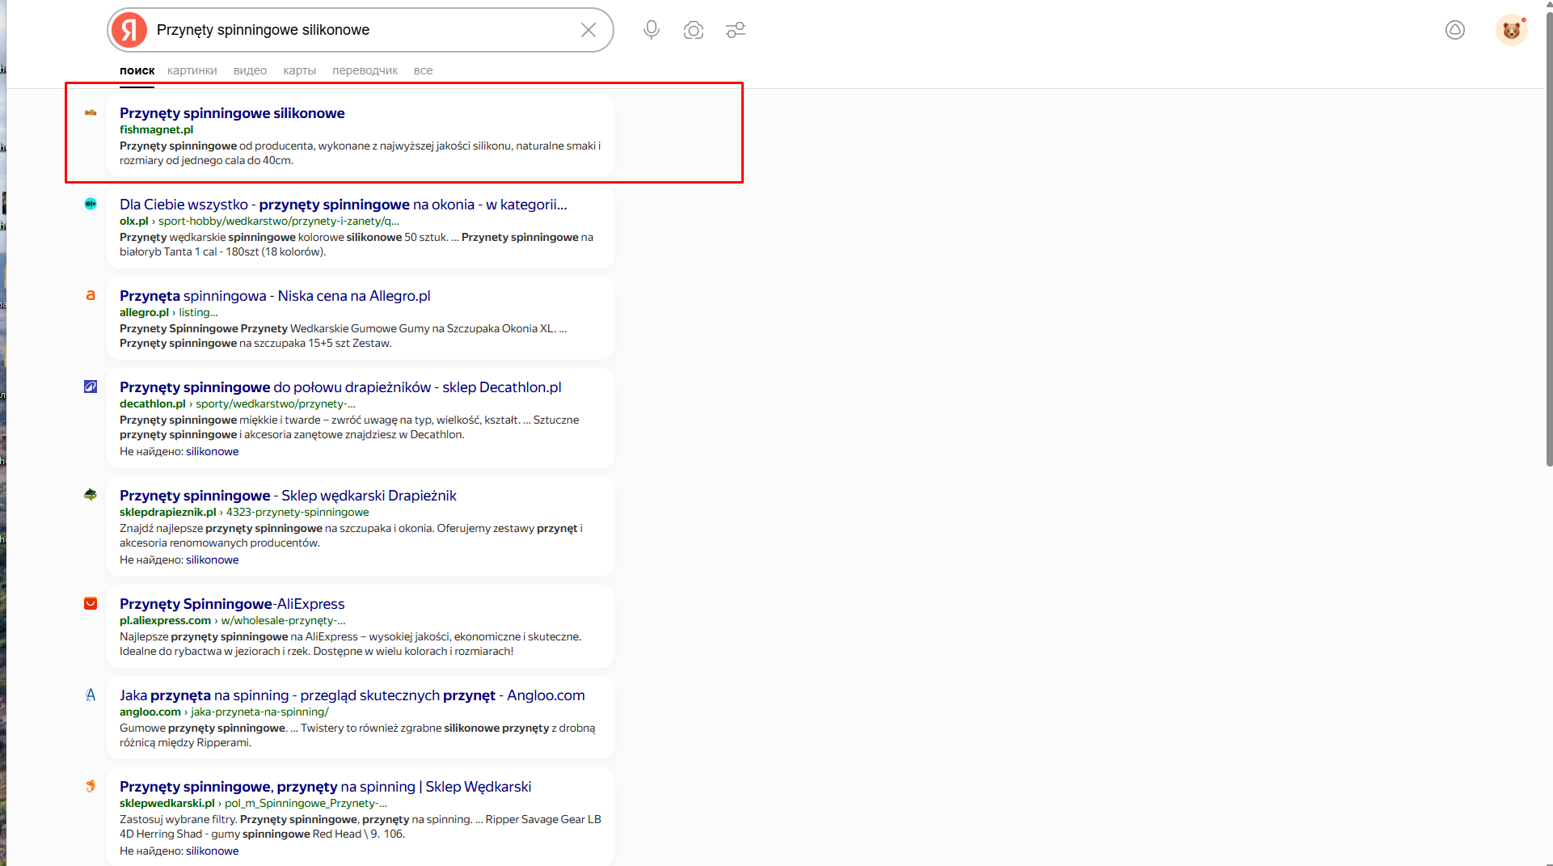Click silikonowe link under sklepwedkarski.pl result
The image size is (1553, 866).
(213, 851)
